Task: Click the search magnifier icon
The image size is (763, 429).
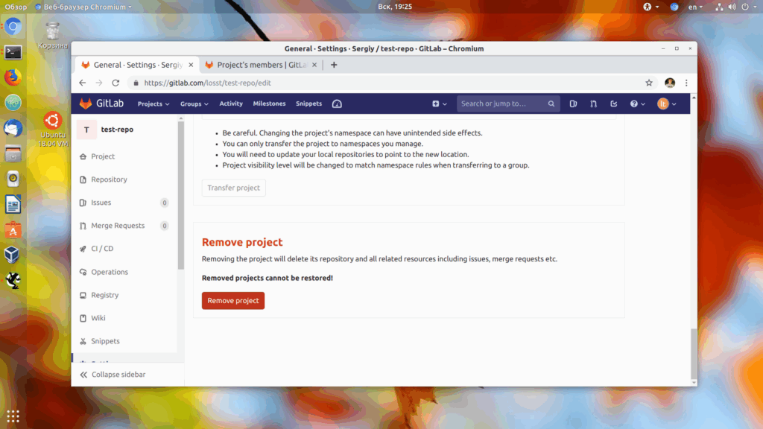Action: point(551,104)
